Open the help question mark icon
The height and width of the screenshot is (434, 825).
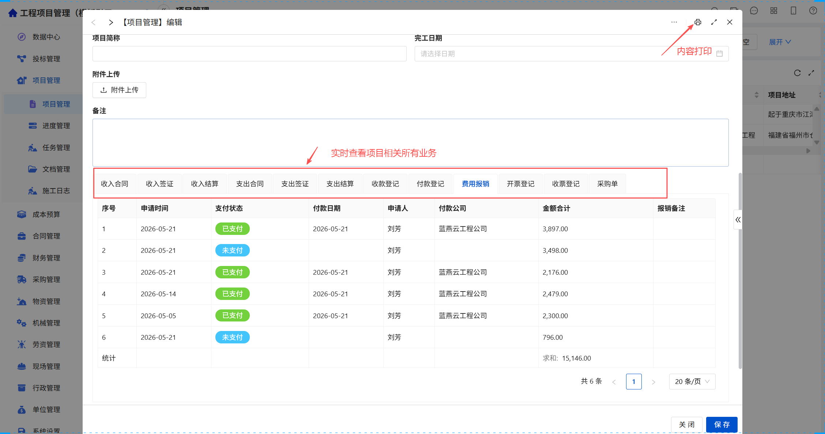(x=813, y=11)
